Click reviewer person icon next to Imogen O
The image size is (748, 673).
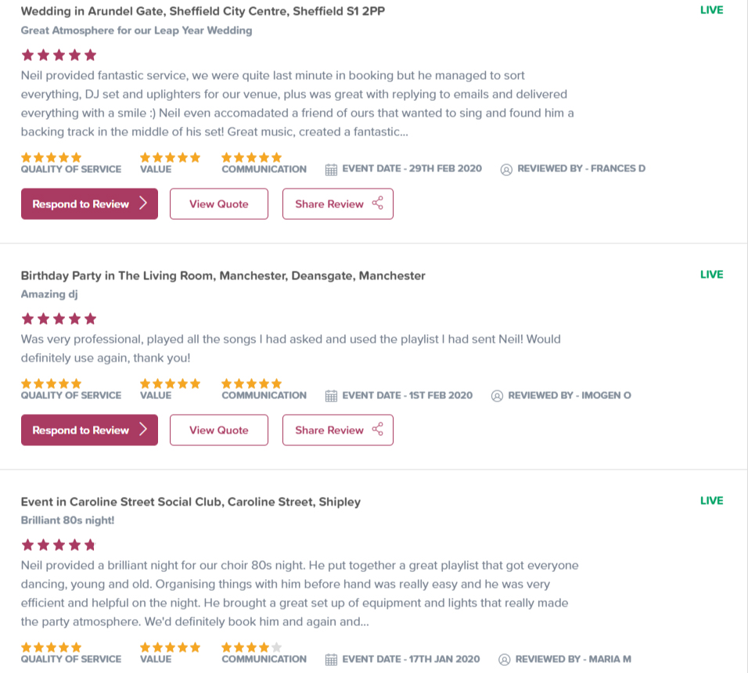[497, 395]
